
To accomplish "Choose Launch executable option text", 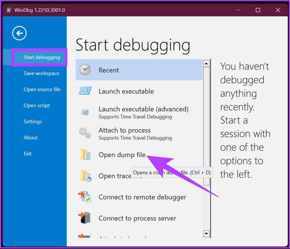I will click(x=126, y=91).
